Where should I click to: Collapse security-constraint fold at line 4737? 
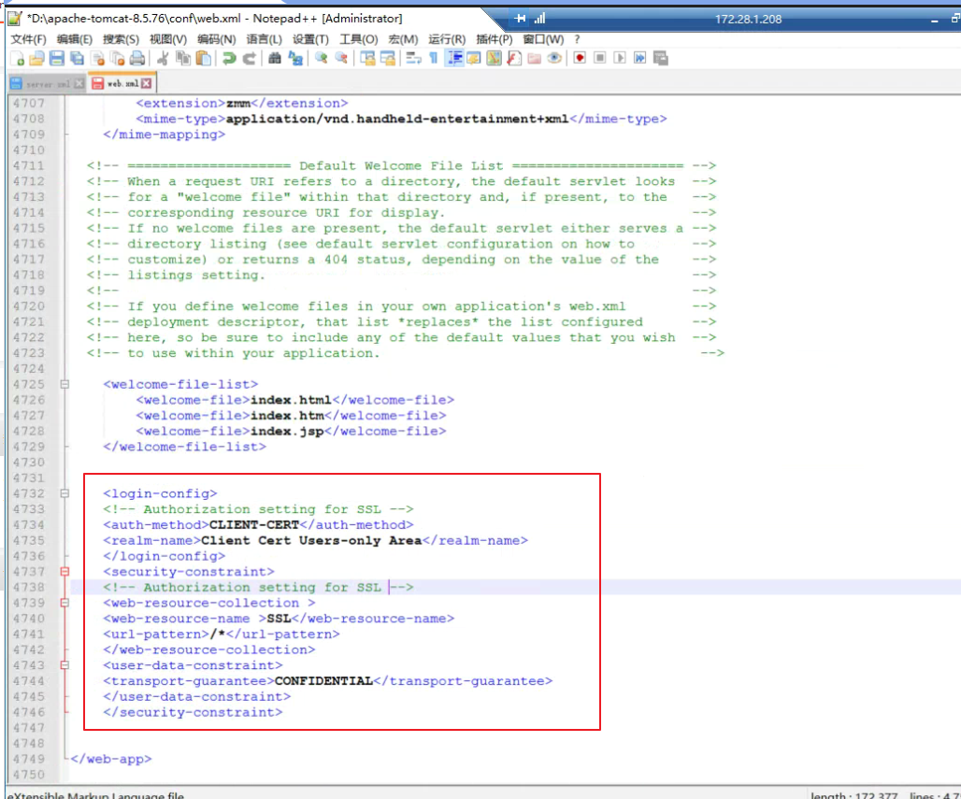(x=65, y=572)
